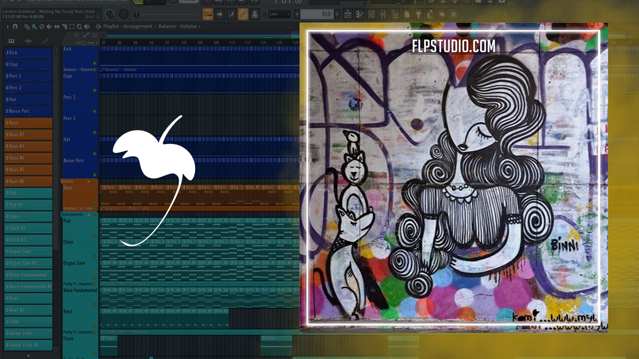Image resolution: width=639 pixels, height=359 pixels.
Task: Select the Zoom magnifier tool
Action: tap(80, 26)
